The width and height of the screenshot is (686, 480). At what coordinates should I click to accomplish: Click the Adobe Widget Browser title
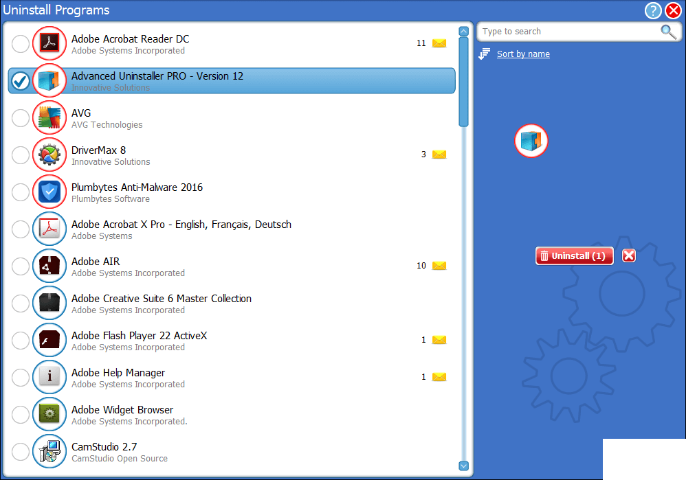tap(122, 410)
